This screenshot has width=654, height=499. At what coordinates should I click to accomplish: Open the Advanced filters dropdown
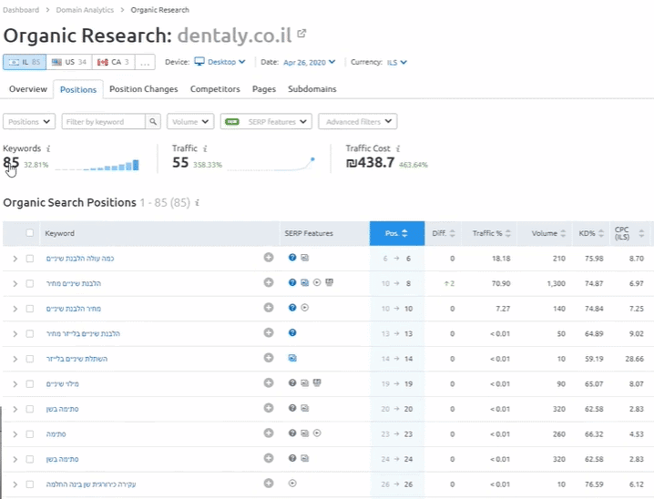pos(357,122)
